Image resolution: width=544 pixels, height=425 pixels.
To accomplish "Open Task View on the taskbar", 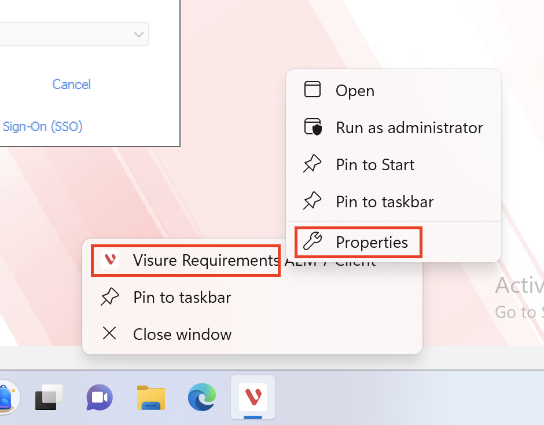I will 49,397.
